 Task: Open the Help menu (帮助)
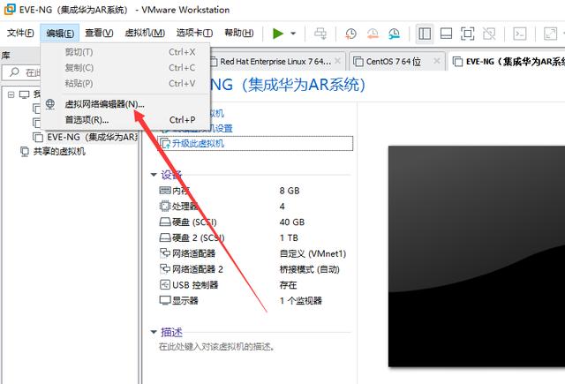point(239,34)
